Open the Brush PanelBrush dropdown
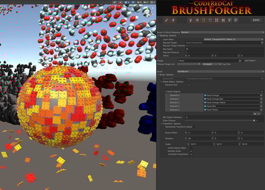The image size is (265, 190). 220,72
